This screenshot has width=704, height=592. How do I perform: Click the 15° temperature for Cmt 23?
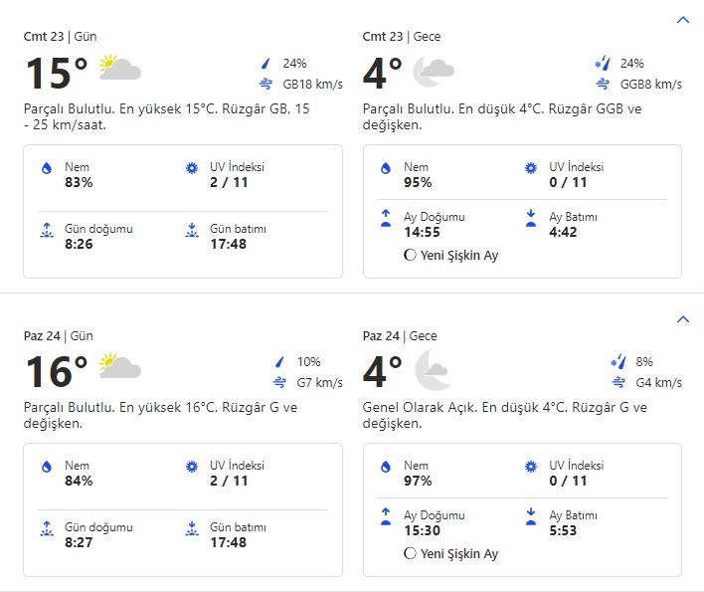point(56,73)
